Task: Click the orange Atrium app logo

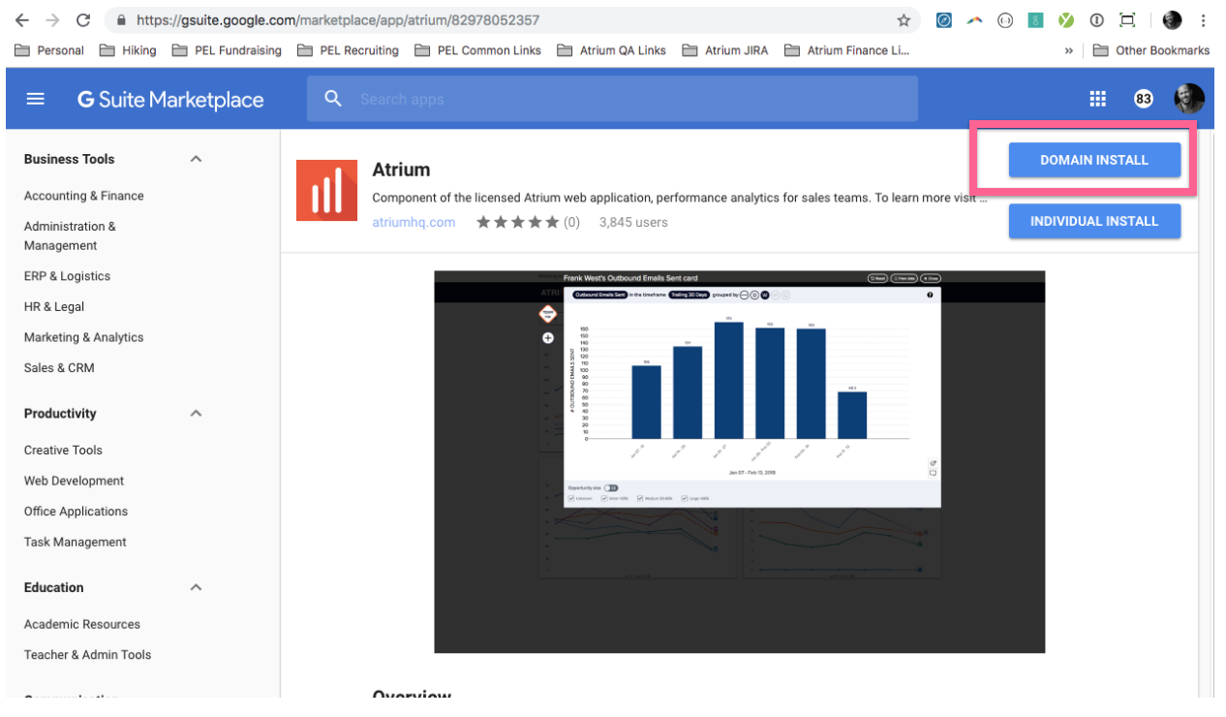Action: click(326, 190)
